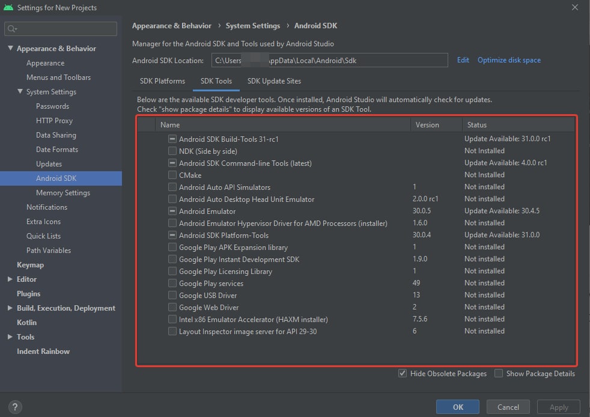The width and height of the screenshot is (590, 417).
Task: Open the SDK Update Sites tab
Action: point(274,81)
